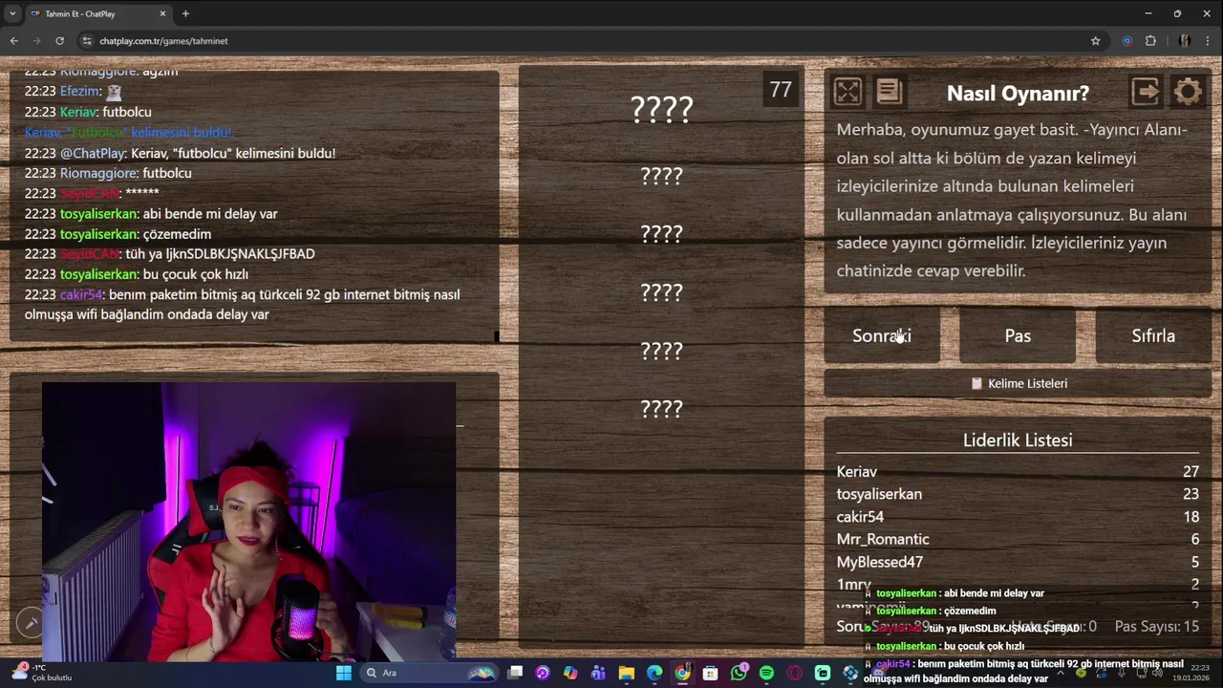Viewport: 1223px width, 688px height.
Task: Click the first hidden word ????
Action: (x=661, y=109)
